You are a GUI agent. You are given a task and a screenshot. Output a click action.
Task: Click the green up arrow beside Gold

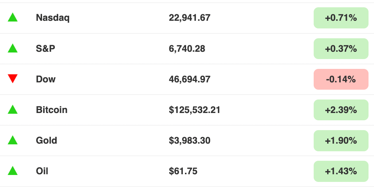click(13, 140)
